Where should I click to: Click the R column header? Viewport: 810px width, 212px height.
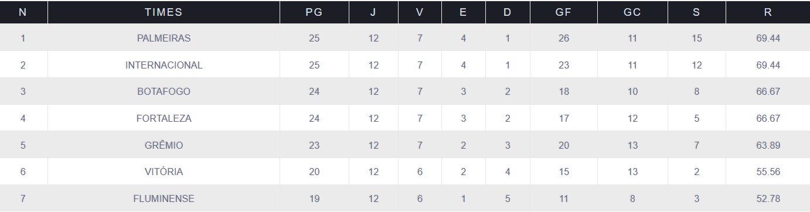(768, 12)
